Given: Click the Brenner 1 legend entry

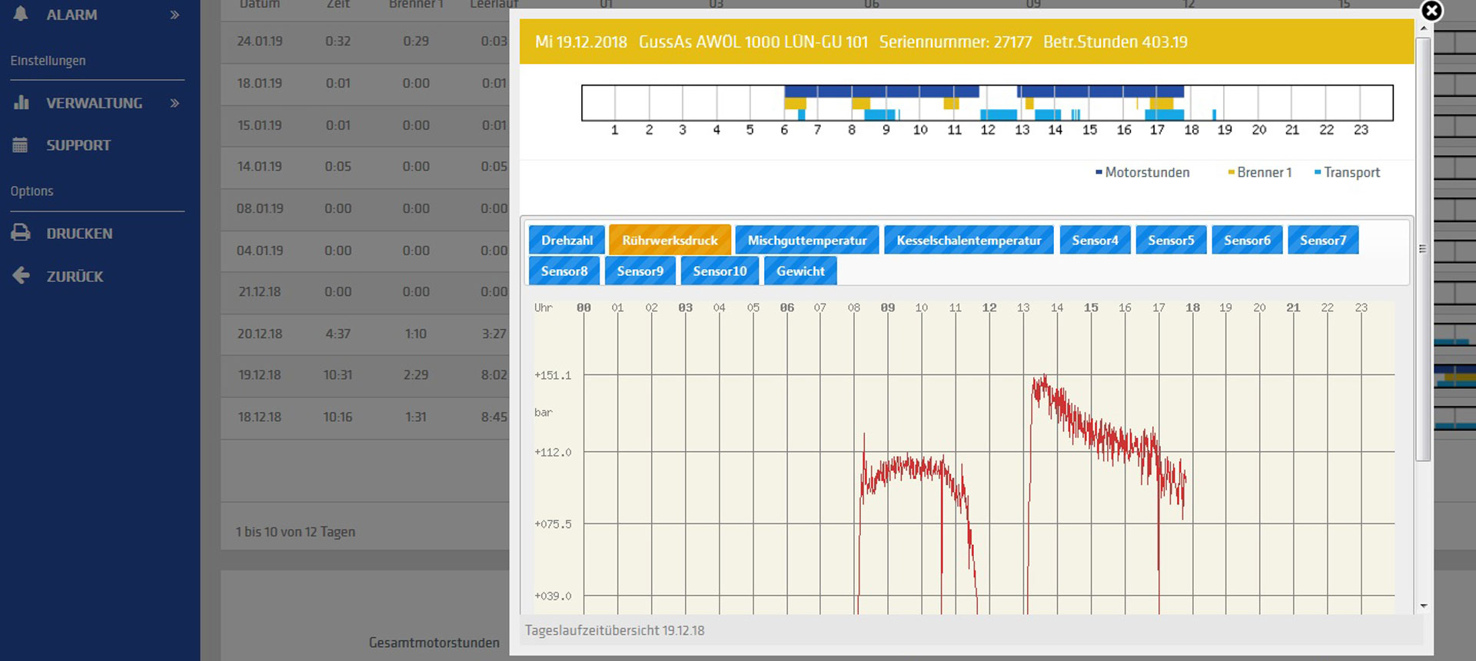Looking at the screenshot, I should pos(1259,172).
